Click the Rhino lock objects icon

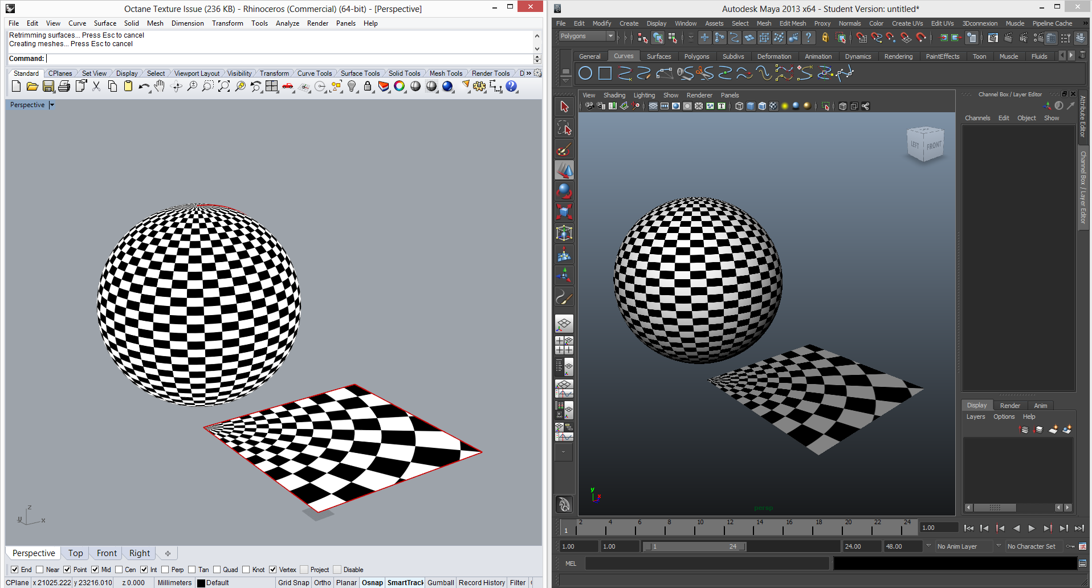pyautogui.click(x=368, y=86)
